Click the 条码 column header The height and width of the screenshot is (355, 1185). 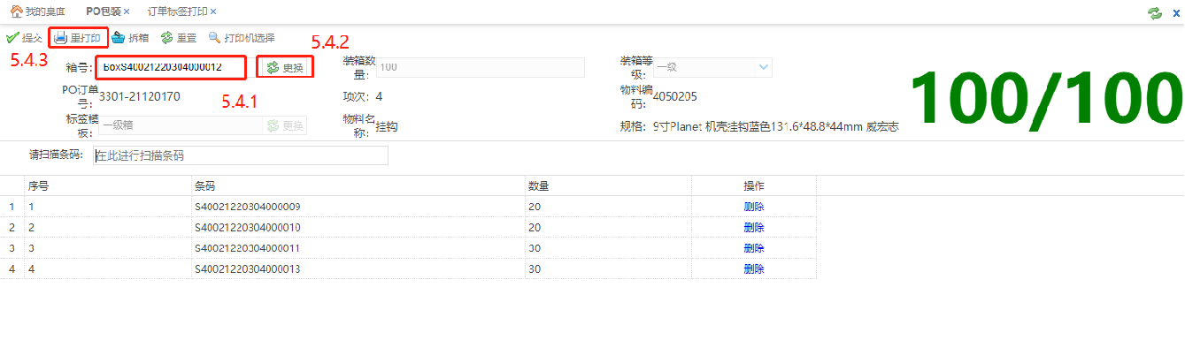point(204,186)
